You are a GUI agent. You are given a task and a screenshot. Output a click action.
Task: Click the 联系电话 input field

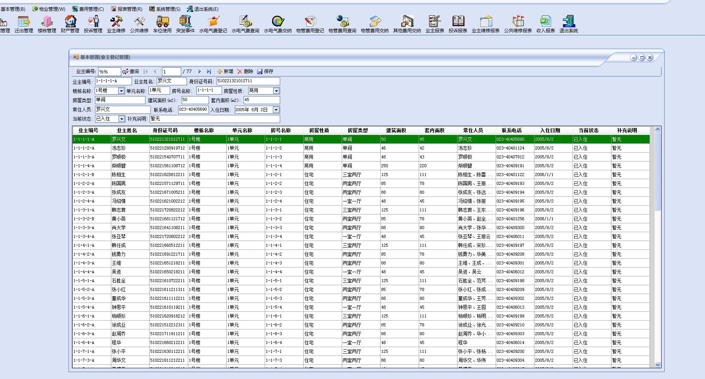click(x=194, y=110)
